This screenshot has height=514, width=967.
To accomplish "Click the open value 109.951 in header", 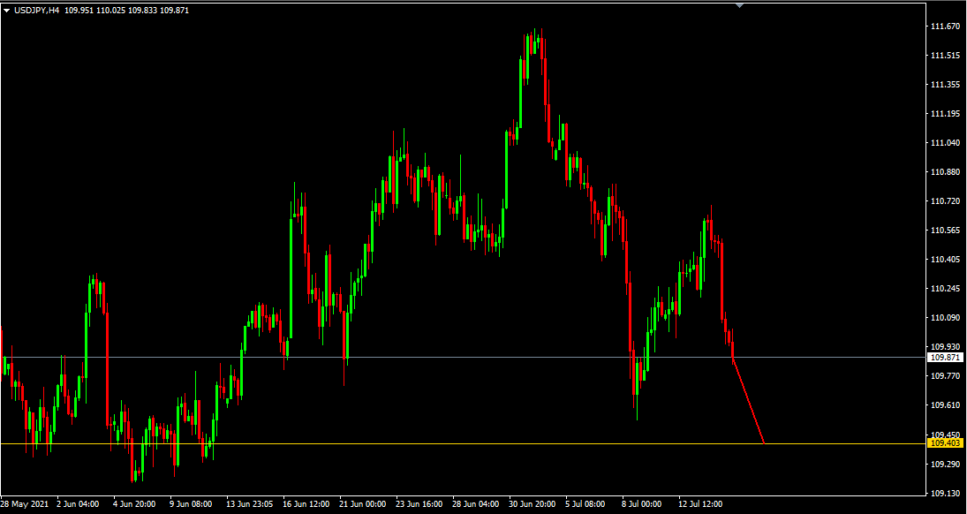I will coord(77,11).
